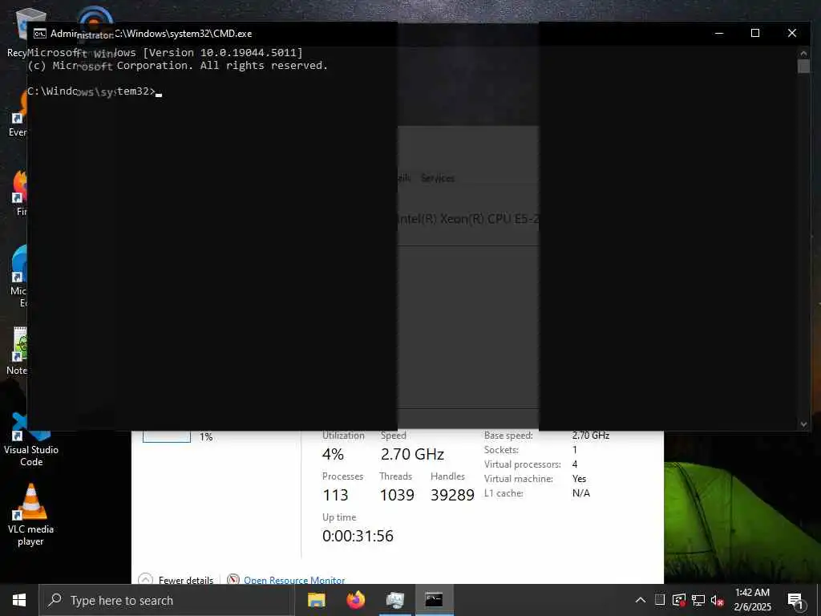The image size is (821, 616).
Task: Open the Windows Start menu
Action: pyautogui.click(x=19, y=600)
